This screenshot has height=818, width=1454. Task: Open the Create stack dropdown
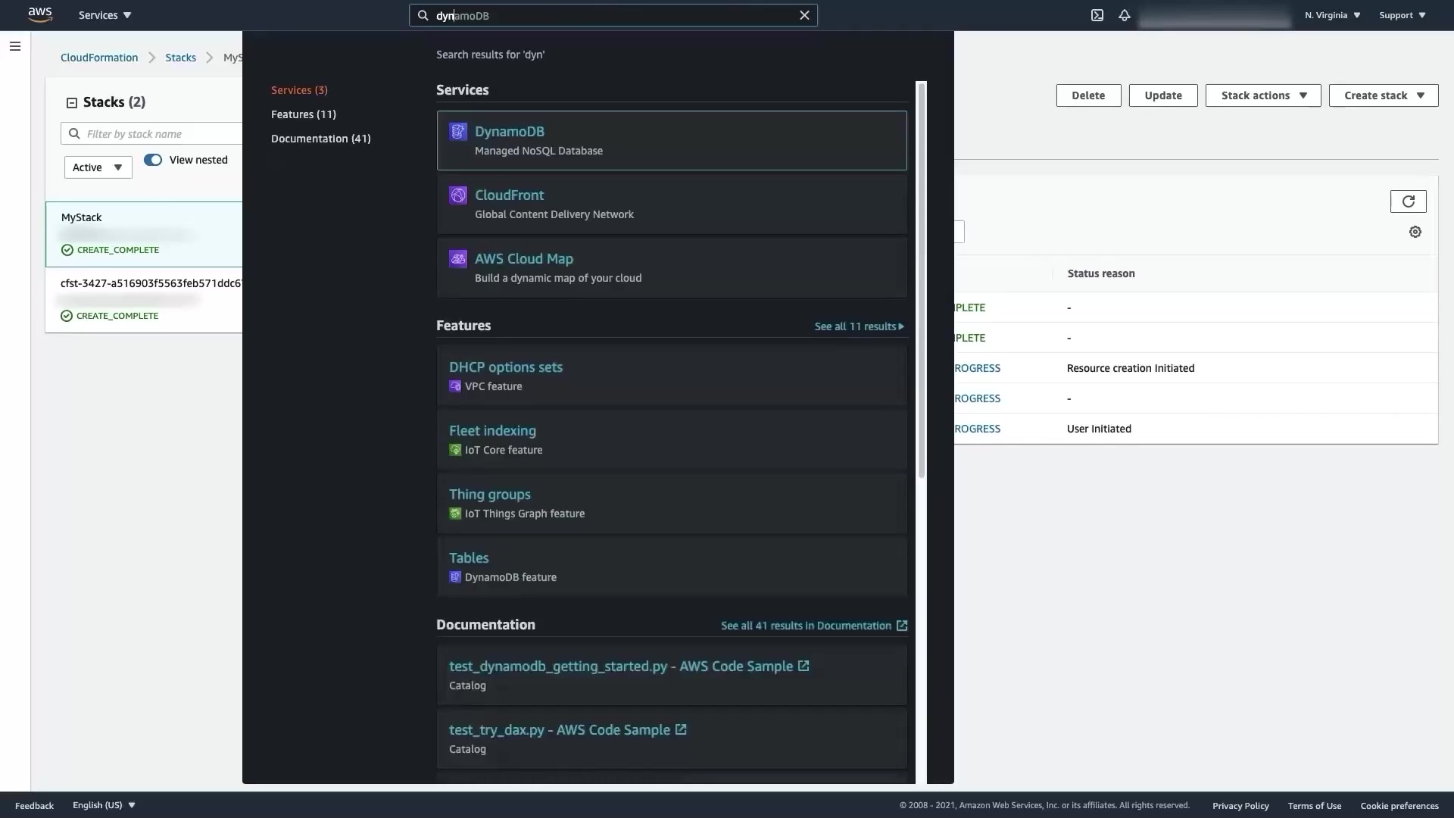click(1383, 95)
